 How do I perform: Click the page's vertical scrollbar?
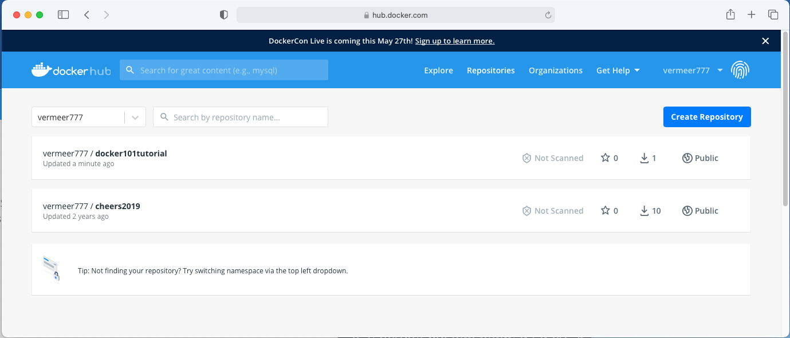click(x=785, y=120)
